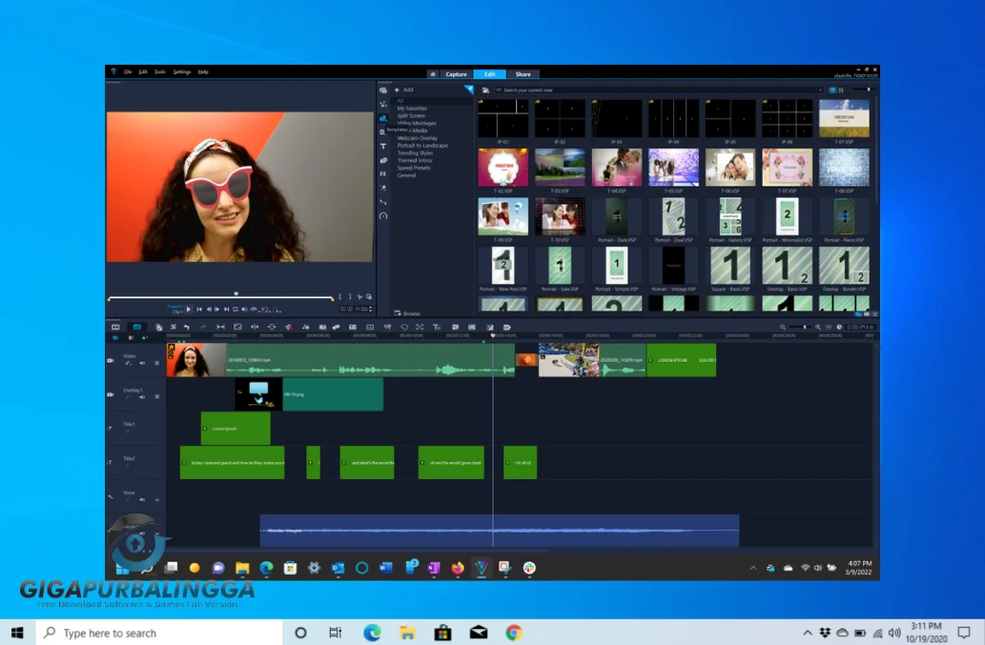Open the Project/Clip playback mode dropdown
Image resolution: width=985 pixels, height=645 pixels.
click(x=174, y=309)
